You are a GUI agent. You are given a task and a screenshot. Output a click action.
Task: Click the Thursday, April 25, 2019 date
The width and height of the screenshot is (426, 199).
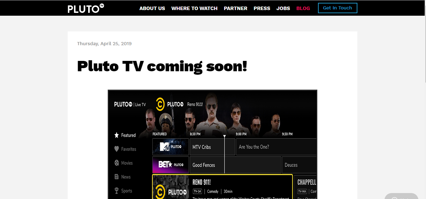[104, 44]
